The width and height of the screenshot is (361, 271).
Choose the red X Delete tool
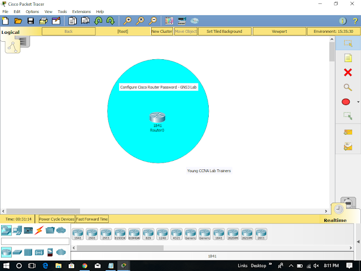pyautogui.click(x=348, y=72)
